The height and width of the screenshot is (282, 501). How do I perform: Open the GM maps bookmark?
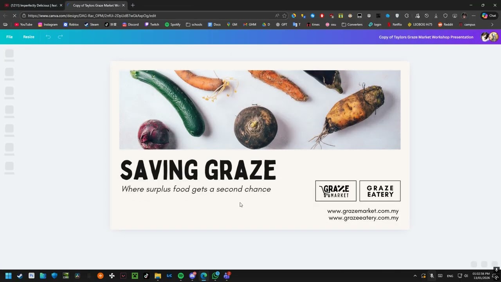click(232, 25)
